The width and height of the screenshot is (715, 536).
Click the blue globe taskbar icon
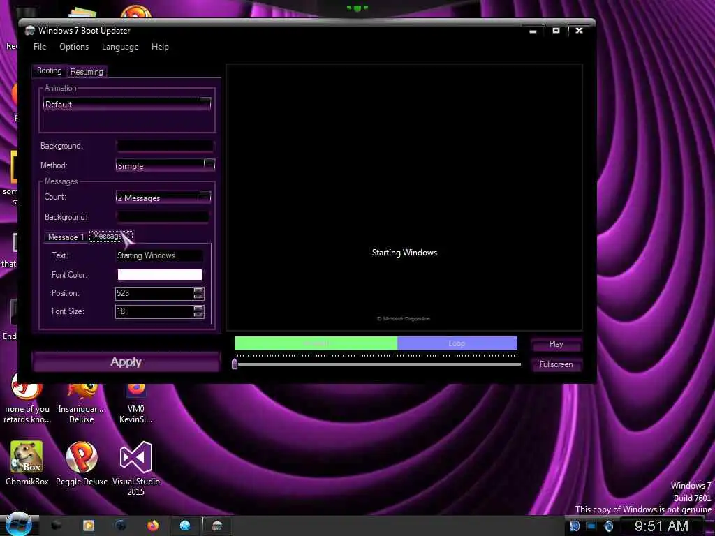(184, 526)
